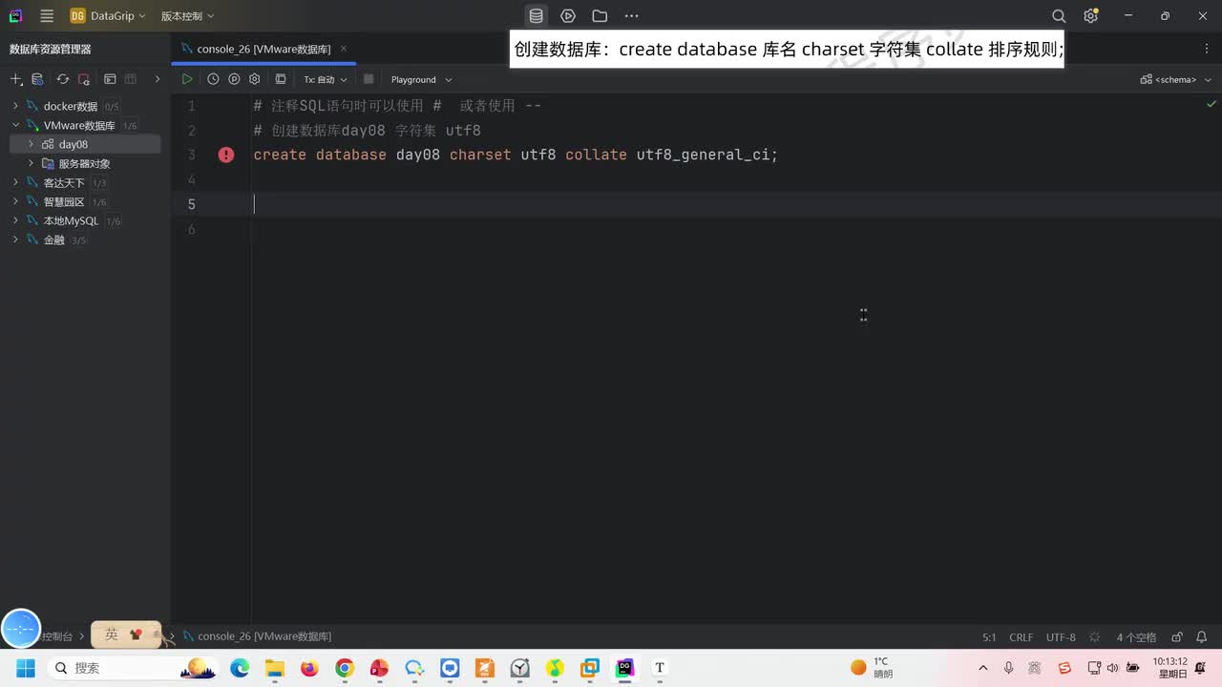This screenshot has height=687, width=1222.
Task: Open Search Everywhere magnifier
Action: [1059, 16]
